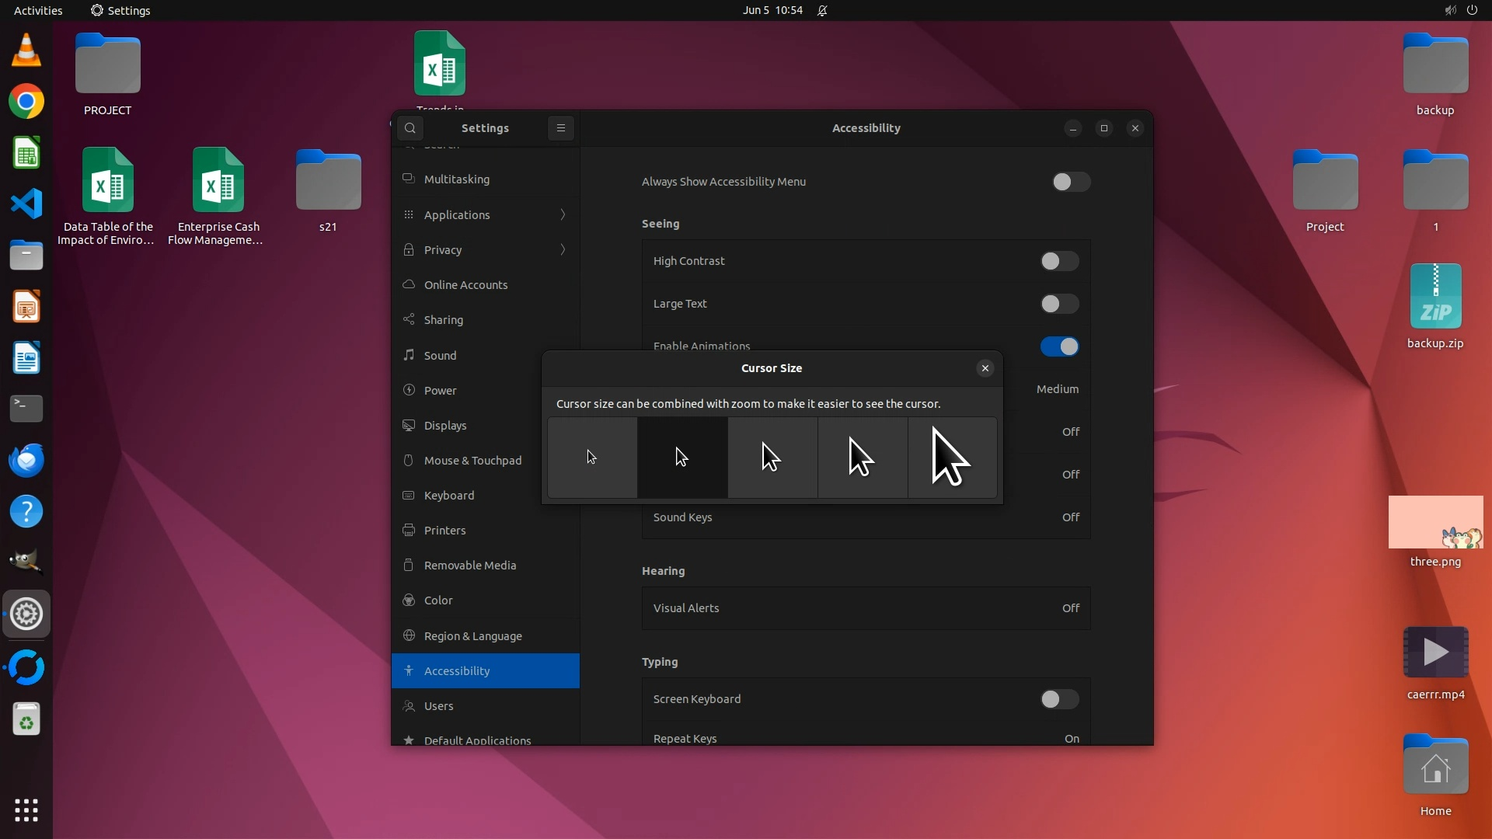Expand the Applications settings chevron
Screen dimensions: 1492x839
click(563, 215)
